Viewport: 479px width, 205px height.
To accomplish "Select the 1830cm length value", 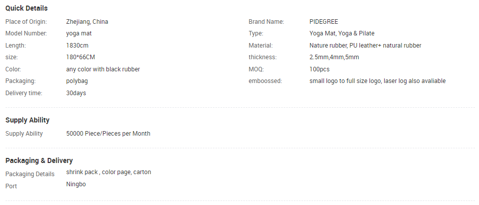I will pyautogui.click(x=78, y=46).
